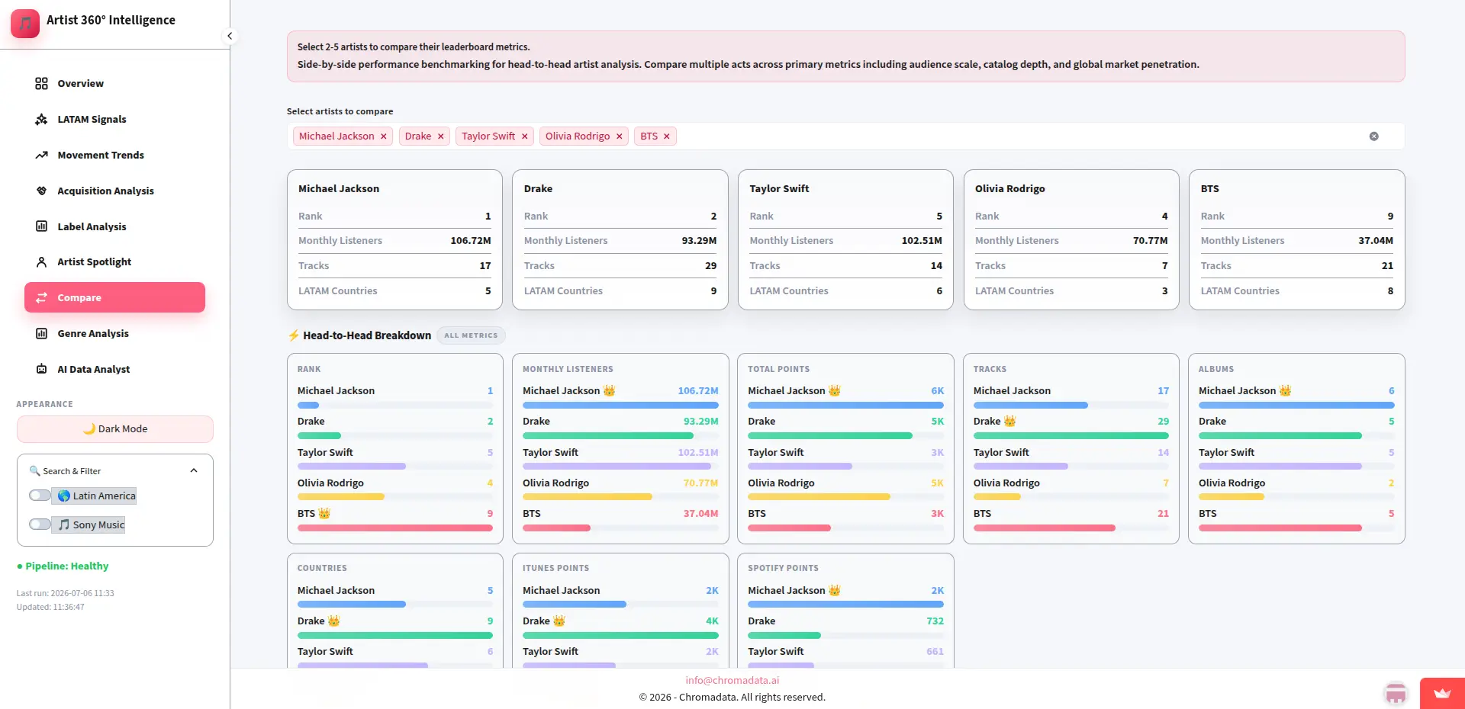Collapse the sidebar with the chevron arrow

coord(230,36)
